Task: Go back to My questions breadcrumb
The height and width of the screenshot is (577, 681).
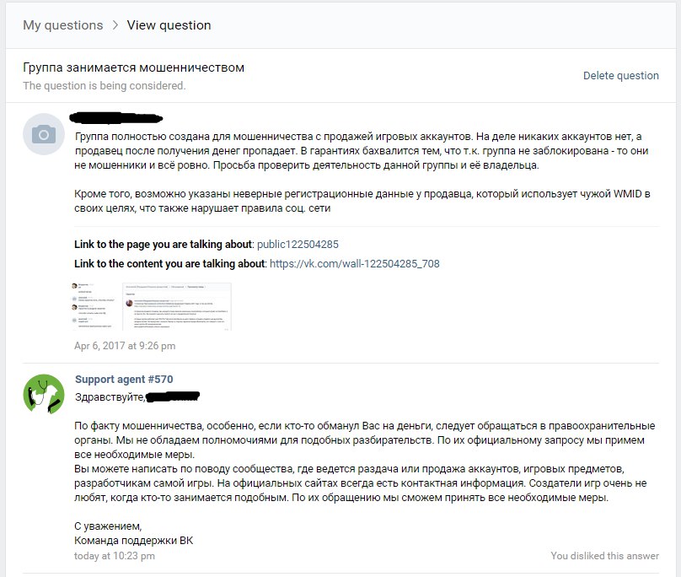Action: coord(63,25)
